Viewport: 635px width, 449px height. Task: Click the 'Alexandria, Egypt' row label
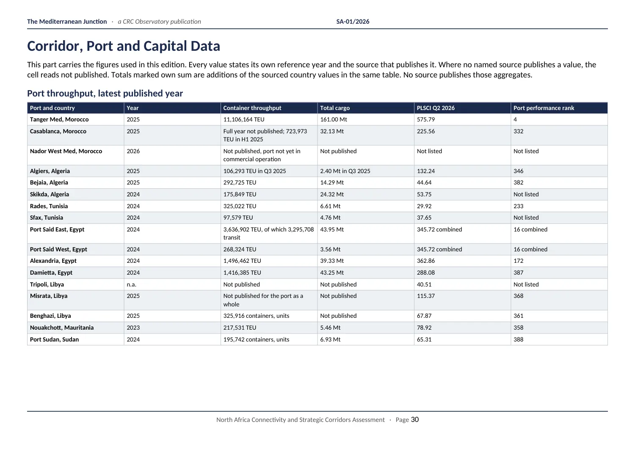pyautogui.click(x=53, y=261)
